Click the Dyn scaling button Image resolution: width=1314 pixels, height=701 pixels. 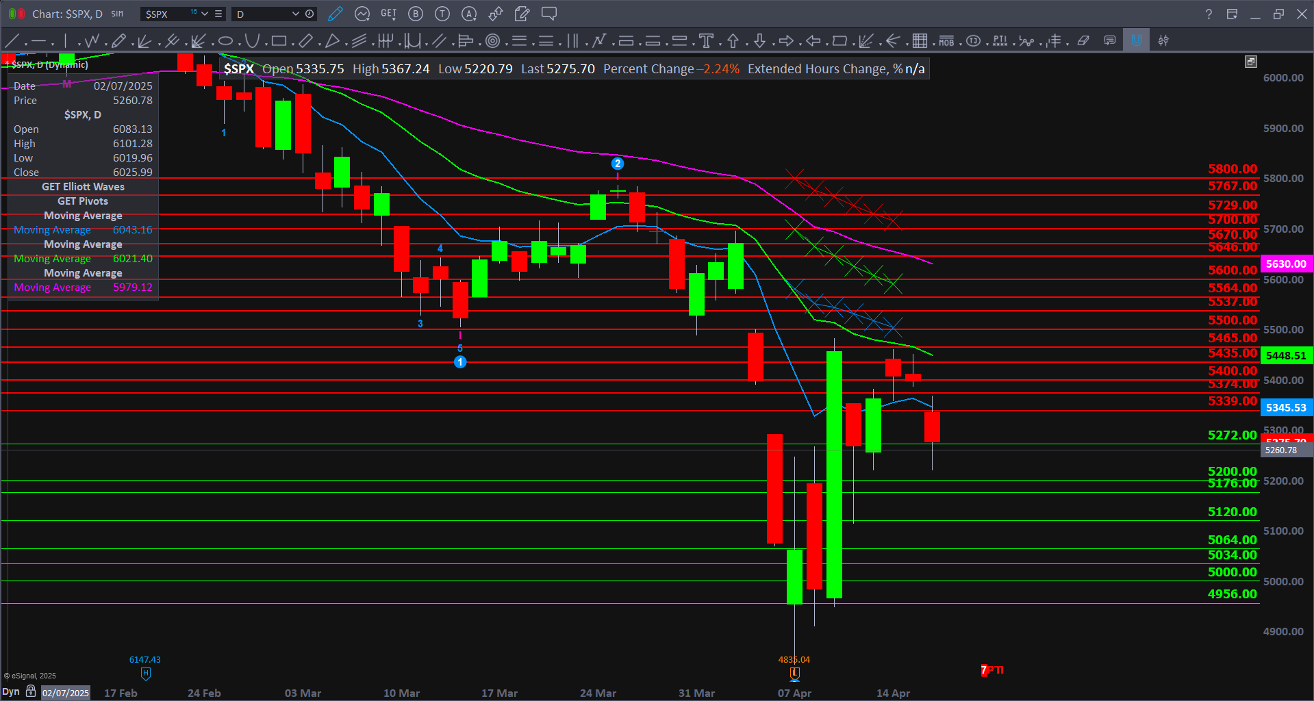(11, 691)
